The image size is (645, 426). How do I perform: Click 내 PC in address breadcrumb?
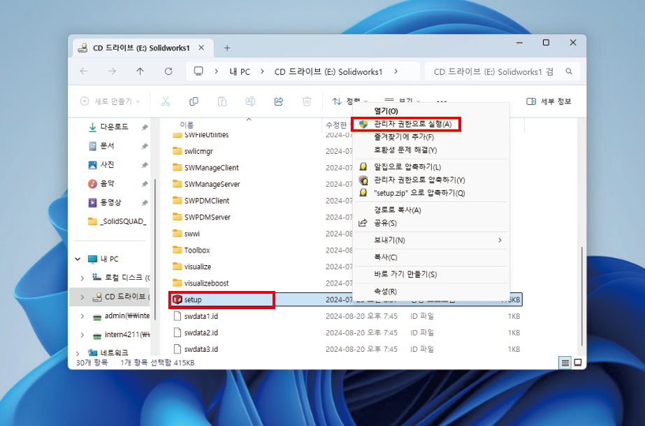(240, 71)
